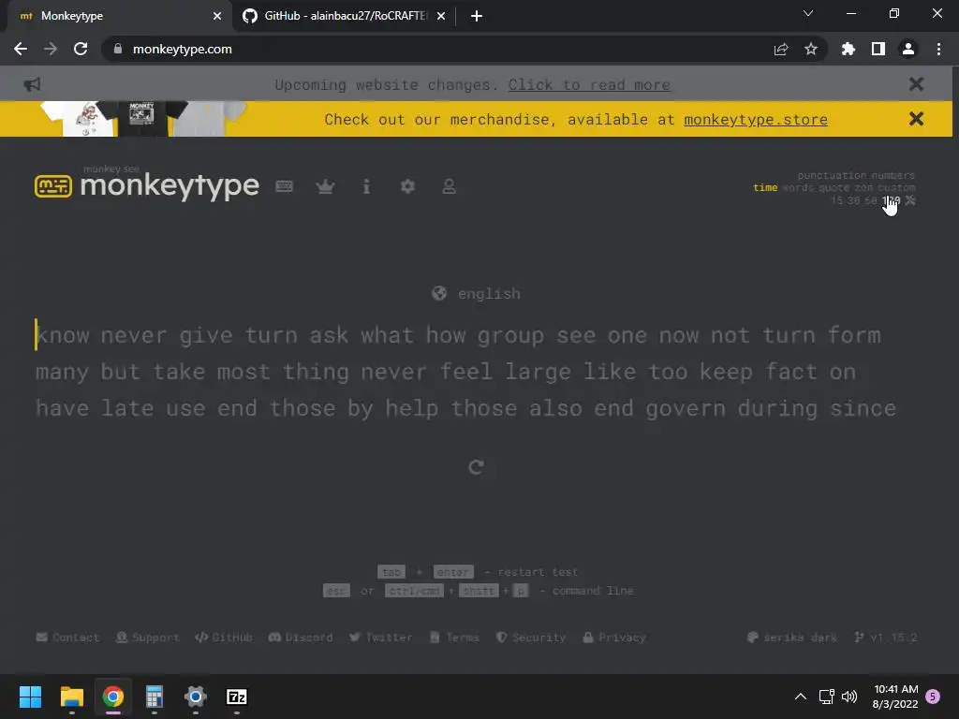The width and height of the screenshot is (959, 719).
Task: Open the GitHub footer link
Action: tap(224, 637)
